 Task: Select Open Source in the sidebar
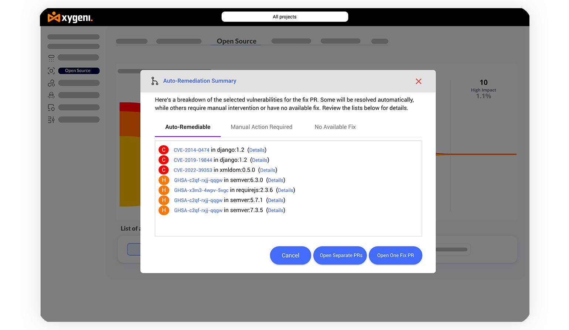pyautogui.click(x=79, y=71)
